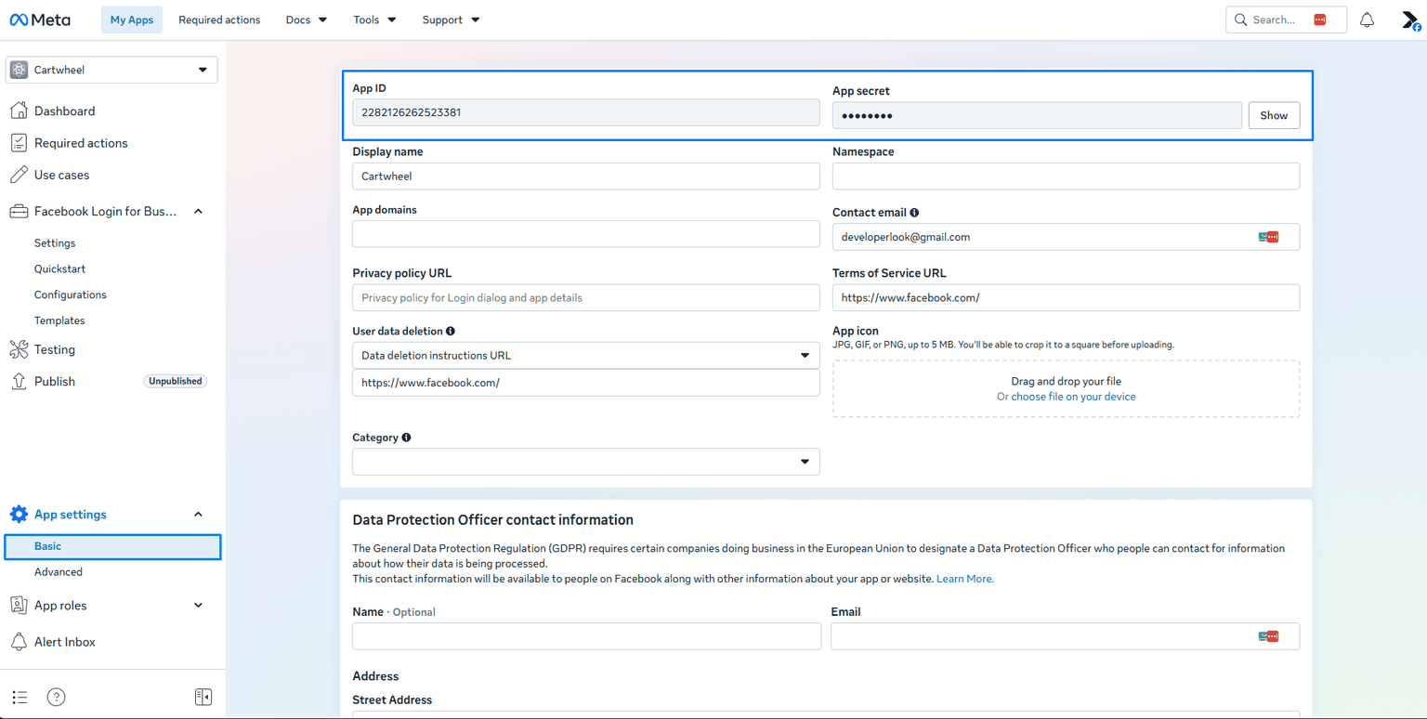
Task: Show the App secret
Action: (1274, 115)
